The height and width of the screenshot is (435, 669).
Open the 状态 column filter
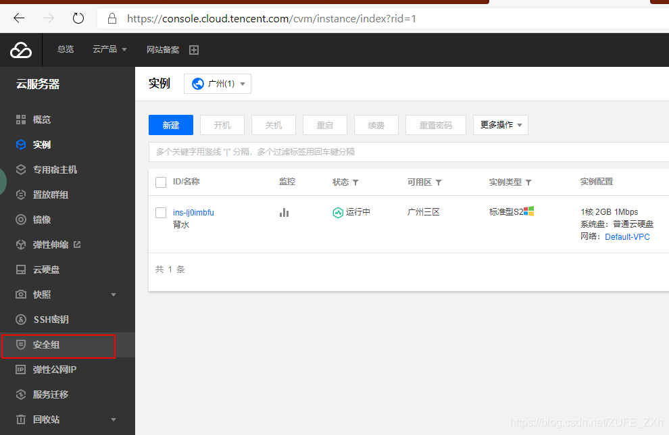click(x=356, y=182)
